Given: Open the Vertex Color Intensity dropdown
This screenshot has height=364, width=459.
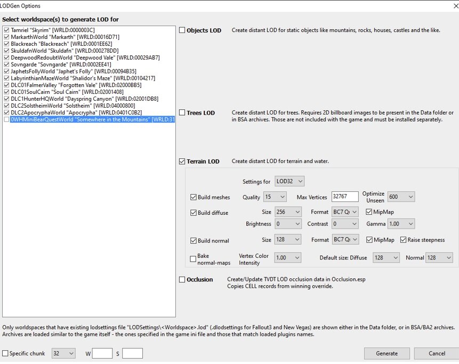Looking at the screenshot, I should 288,258.
